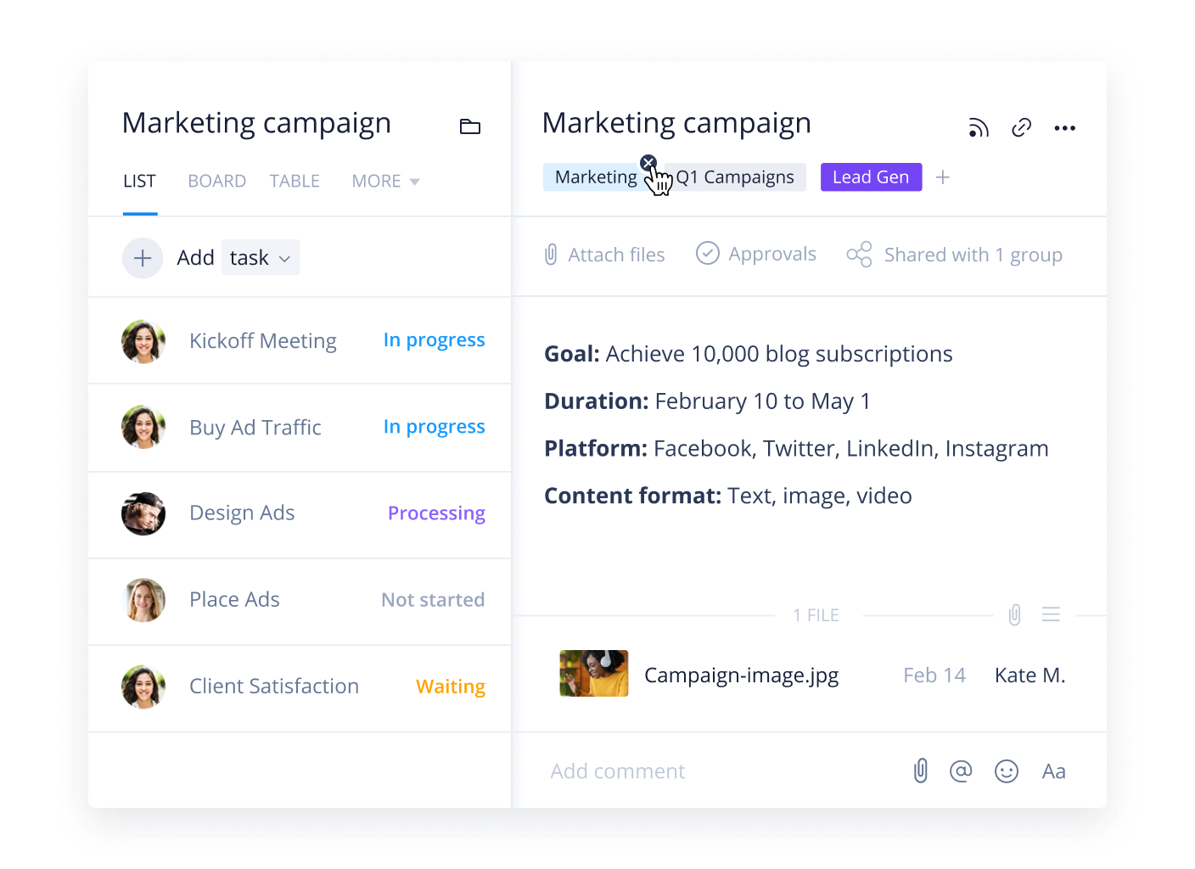Open the Campaign-image.jpg thumbnail
Viewport: 1195px width, 869px height.
(x=594, y=674)
